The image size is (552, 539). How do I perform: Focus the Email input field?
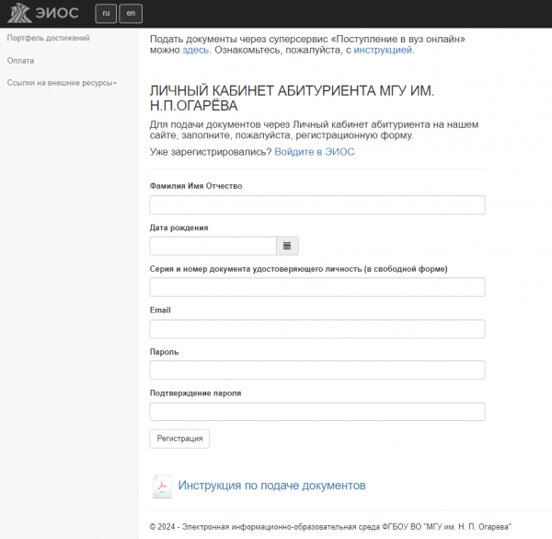317,329
